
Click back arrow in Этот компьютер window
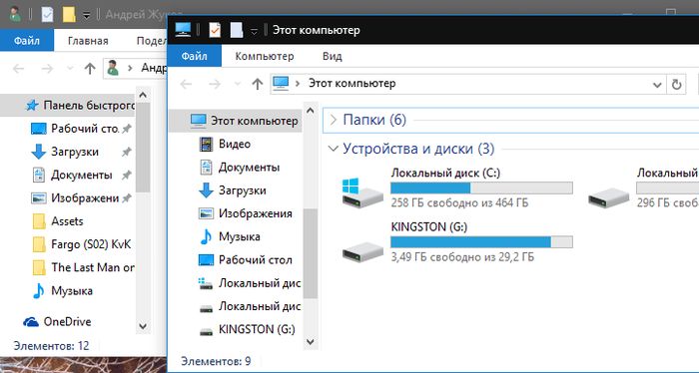[x=187, y=84]
